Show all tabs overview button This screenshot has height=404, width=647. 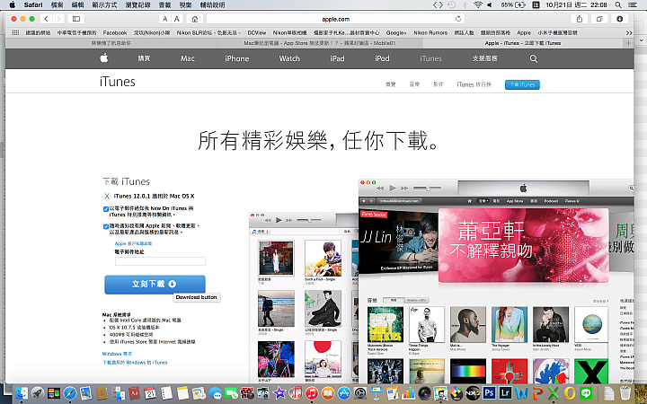tap(599, 19)
